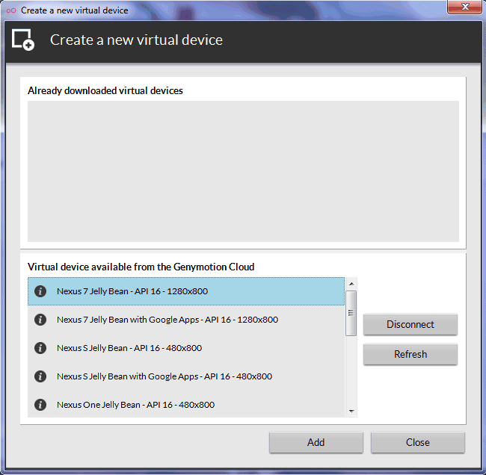Click the Genymotion title bar logo
This screenshot has width=486, height=475.
11,10
